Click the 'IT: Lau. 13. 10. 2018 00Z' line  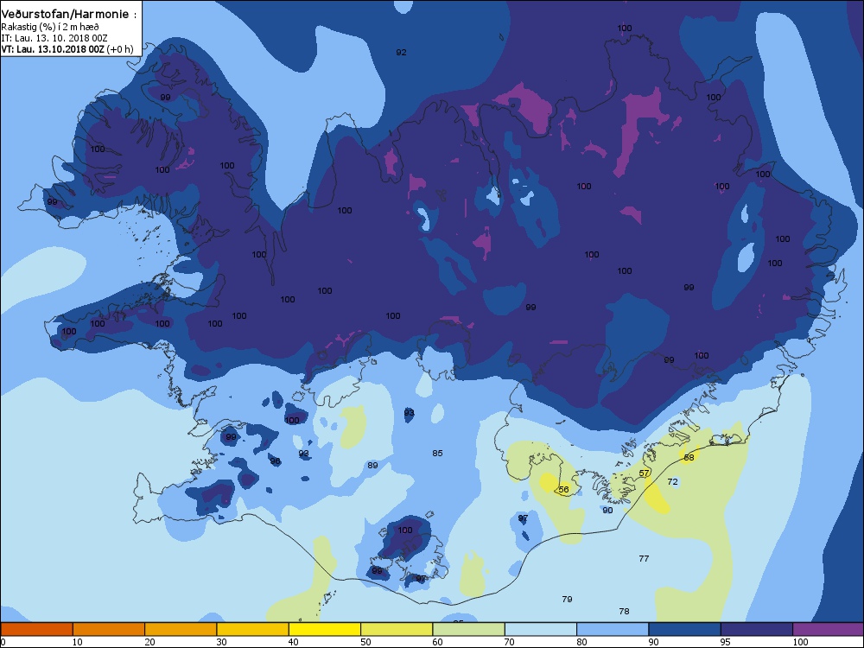54,38
